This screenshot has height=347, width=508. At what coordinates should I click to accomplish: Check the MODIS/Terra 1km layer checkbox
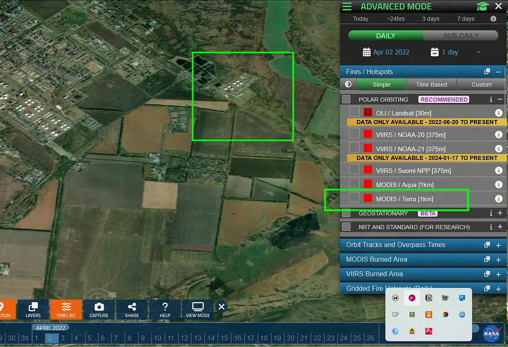click(x=354, y=197)
